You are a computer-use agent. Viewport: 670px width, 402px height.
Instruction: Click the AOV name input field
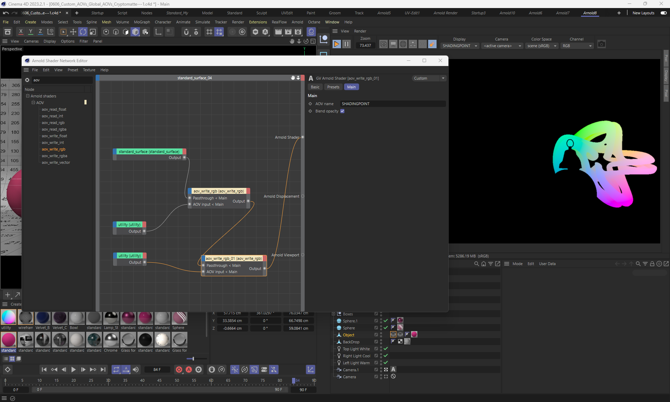click(x=393, y=104)
